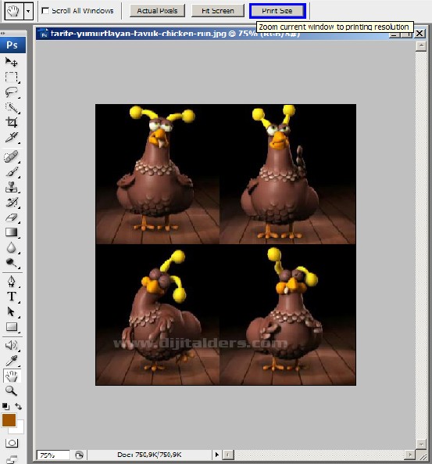Close the document window
This screenshot has height=464, width=432.
(420, 33)
